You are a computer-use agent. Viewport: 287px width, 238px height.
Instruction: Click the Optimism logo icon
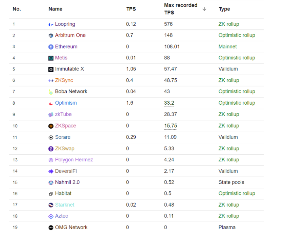51,104
